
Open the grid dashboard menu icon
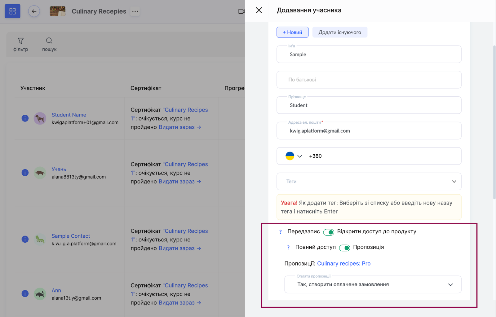coord(12,11)
